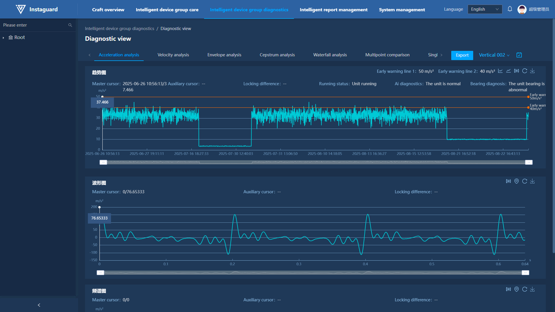Screen dimensions: 555x312
Task: Open the calendar date picker icon
Action: tap(519, 55)
